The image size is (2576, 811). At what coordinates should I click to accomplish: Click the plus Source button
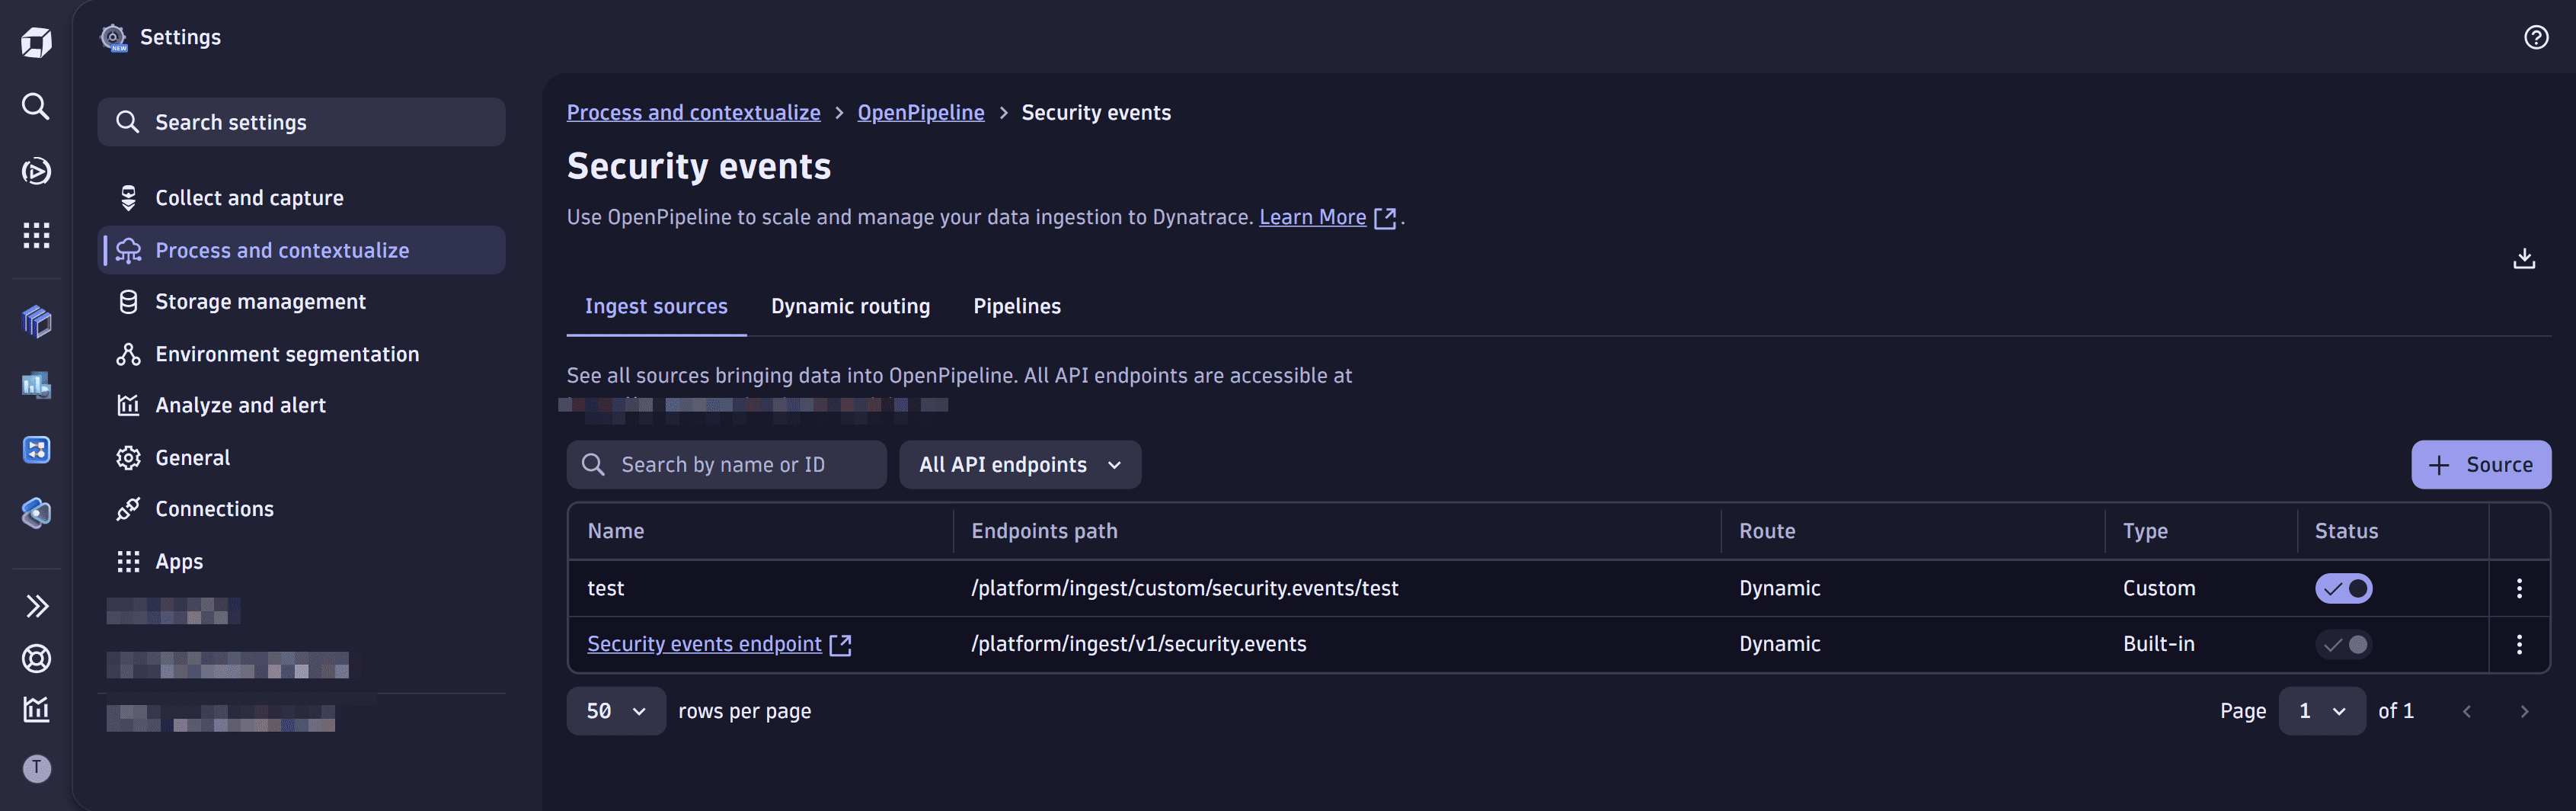point(2481,465)
